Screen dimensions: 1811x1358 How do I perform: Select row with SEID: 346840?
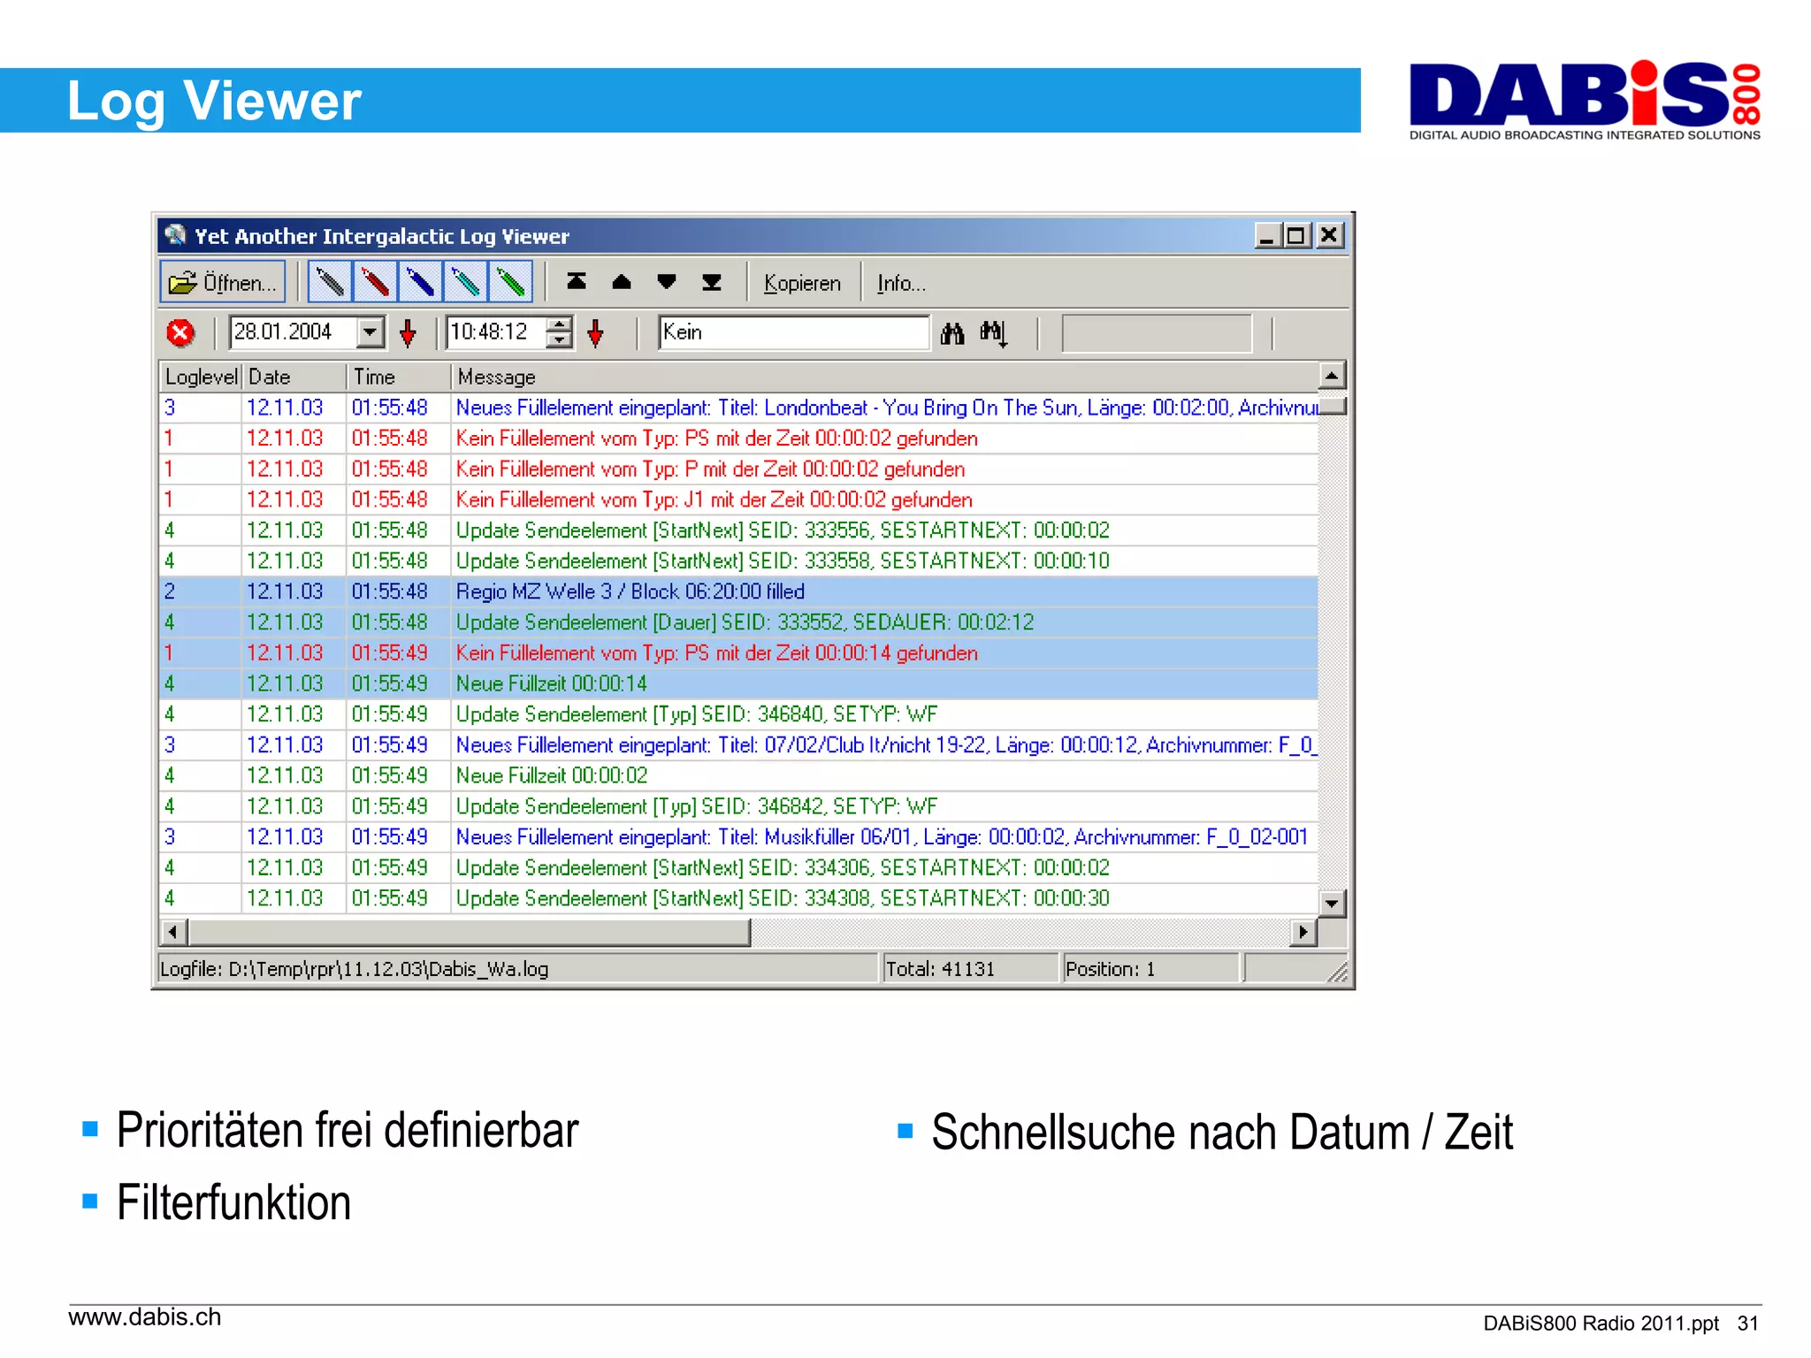point(738,714)
